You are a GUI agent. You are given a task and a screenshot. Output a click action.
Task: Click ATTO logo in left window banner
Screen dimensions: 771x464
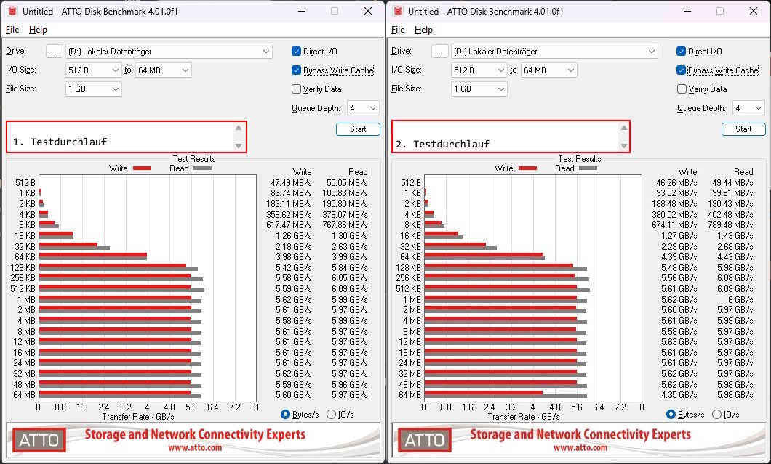39,440
